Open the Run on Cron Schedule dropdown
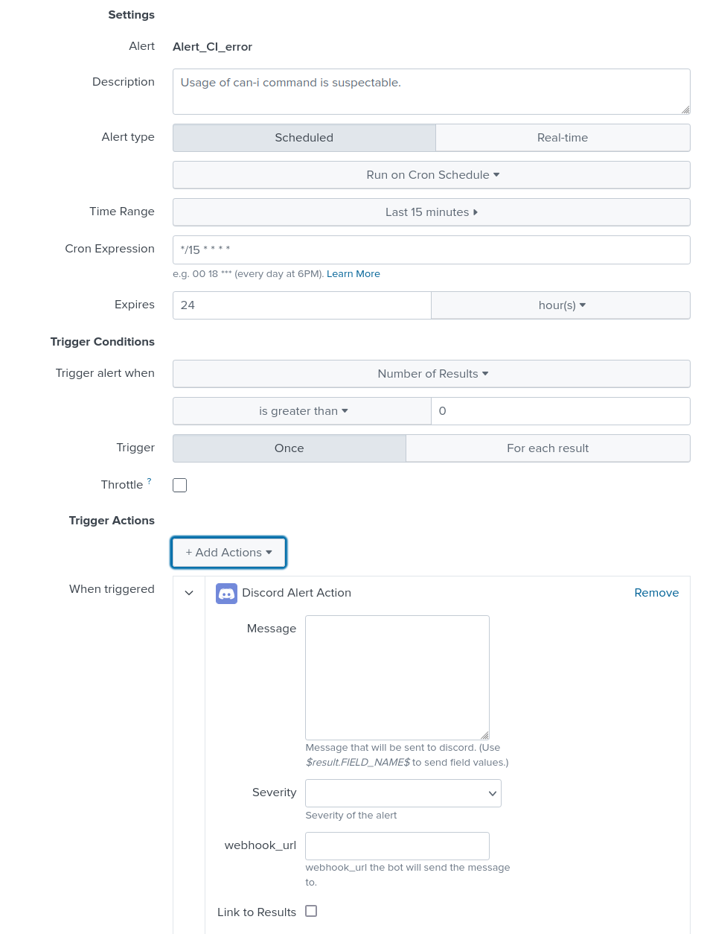The image size is (704, 934). pos(432,175)
